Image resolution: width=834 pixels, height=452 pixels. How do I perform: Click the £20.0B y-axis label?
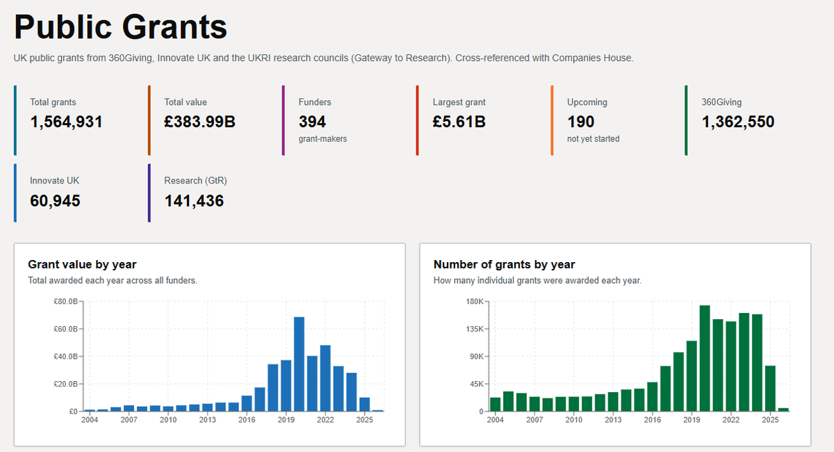pyautogui.click(x=66, y=385)
